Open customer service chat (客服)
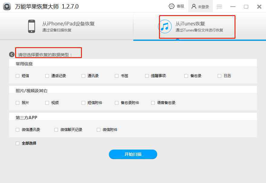This screenshot has height=183, width=266. coord(177,6)
